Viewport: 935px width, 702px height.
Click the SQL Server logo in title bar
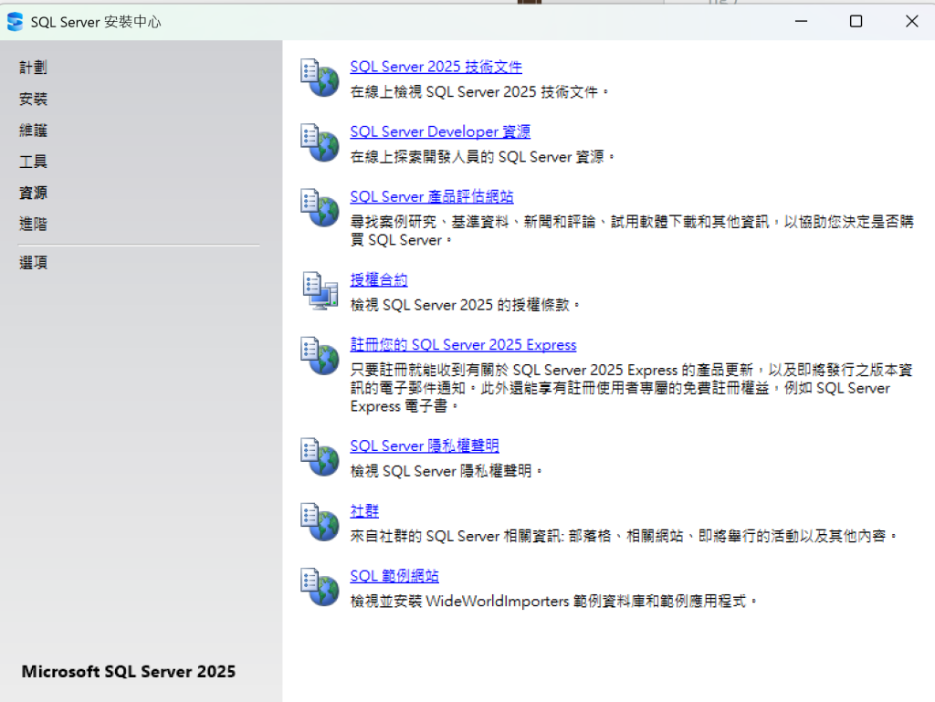[x=15, y=22]
